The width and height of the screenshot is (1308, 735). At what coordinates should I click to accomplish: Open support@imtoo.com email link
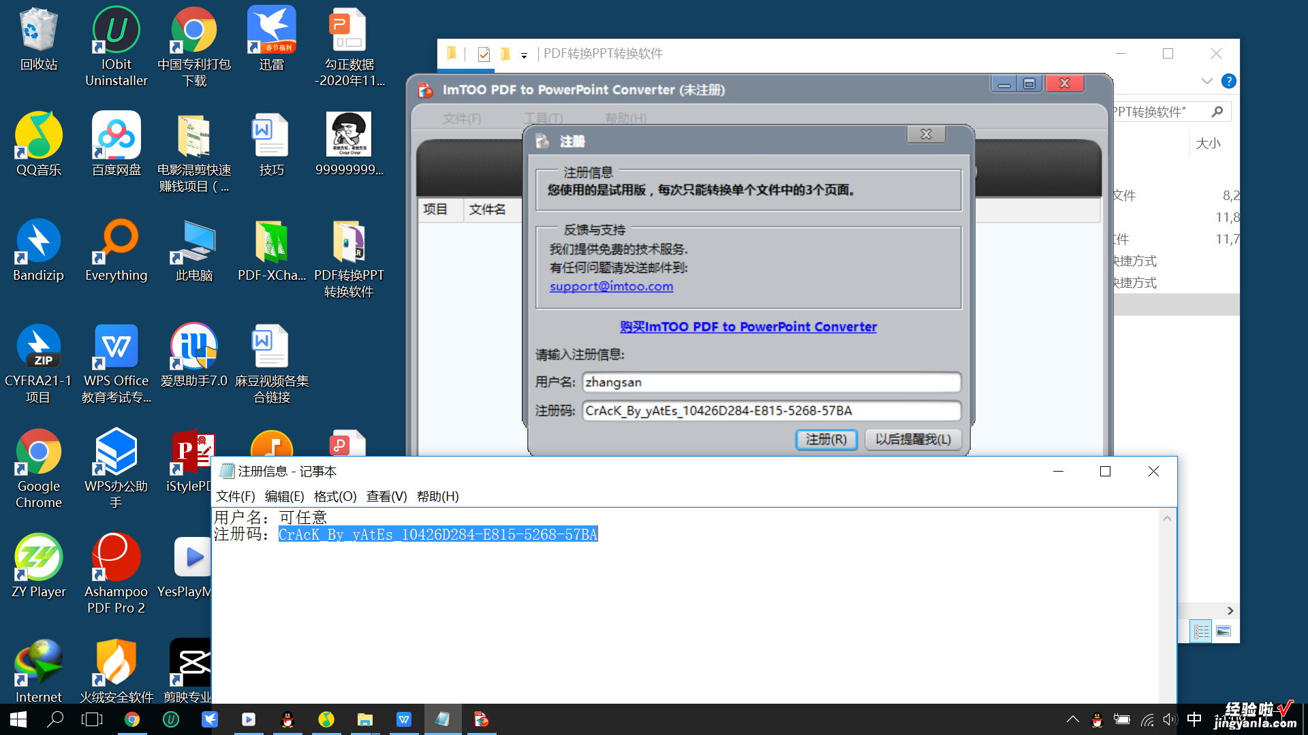(x=611, y=287)
